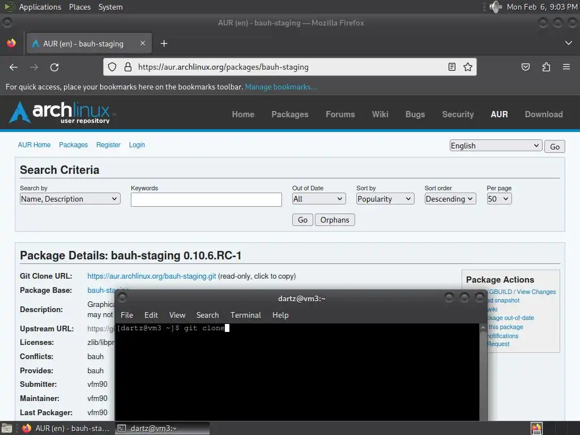This screenshot has height=435, width=580.
Task: Click Download in Arch navigation bar
Action: (x=544, y=114)
